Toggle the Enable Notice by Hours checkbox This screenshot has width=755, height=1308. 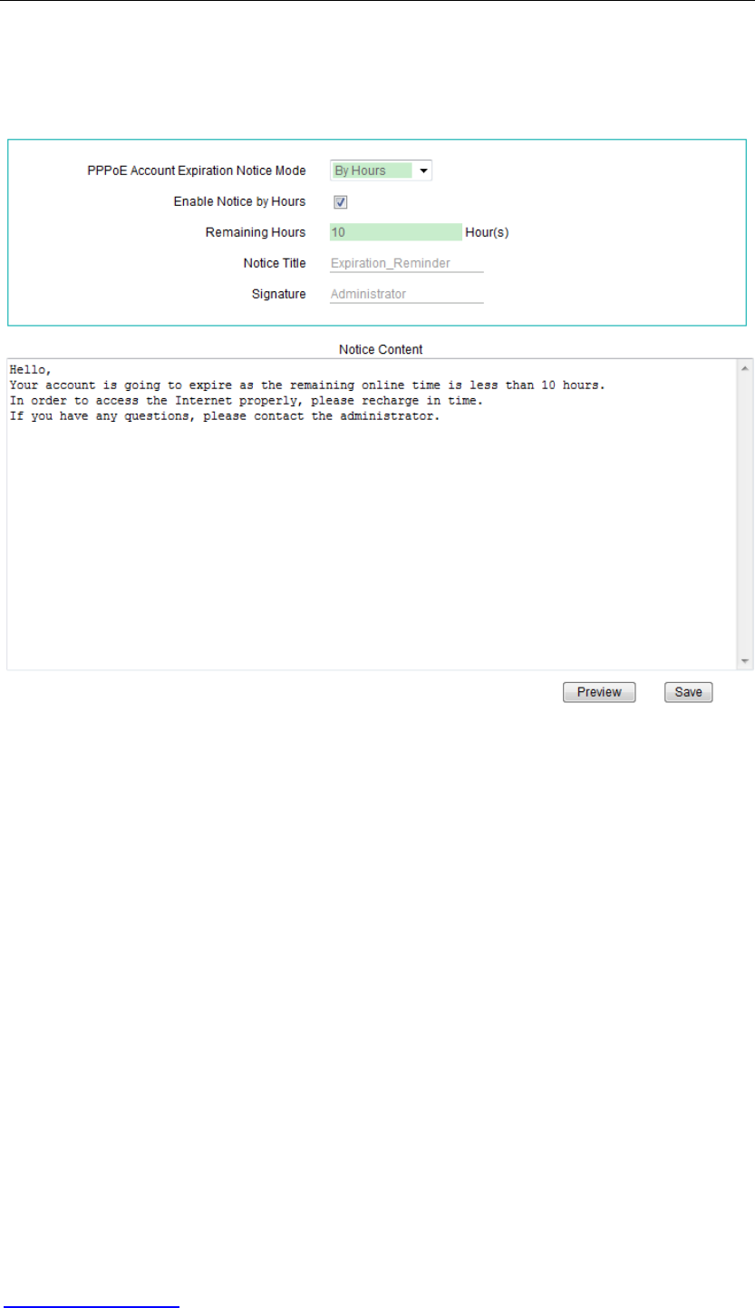341,202
